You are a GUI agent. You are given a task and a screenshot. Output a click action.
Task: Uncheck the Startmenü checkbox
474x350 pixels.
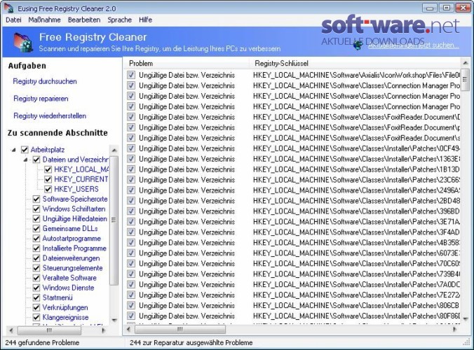[x=36, y=297]
